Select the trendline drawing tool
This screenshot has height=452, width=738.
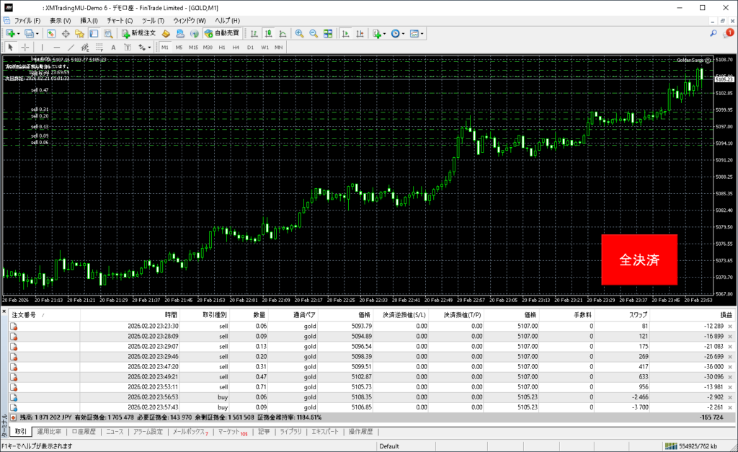coord(71,48)
